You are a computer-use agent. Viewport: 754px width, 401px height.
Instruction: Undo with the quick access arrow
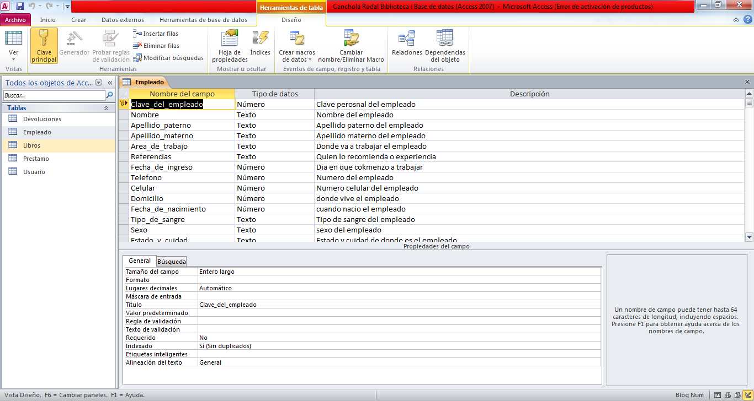pos(32,6)
